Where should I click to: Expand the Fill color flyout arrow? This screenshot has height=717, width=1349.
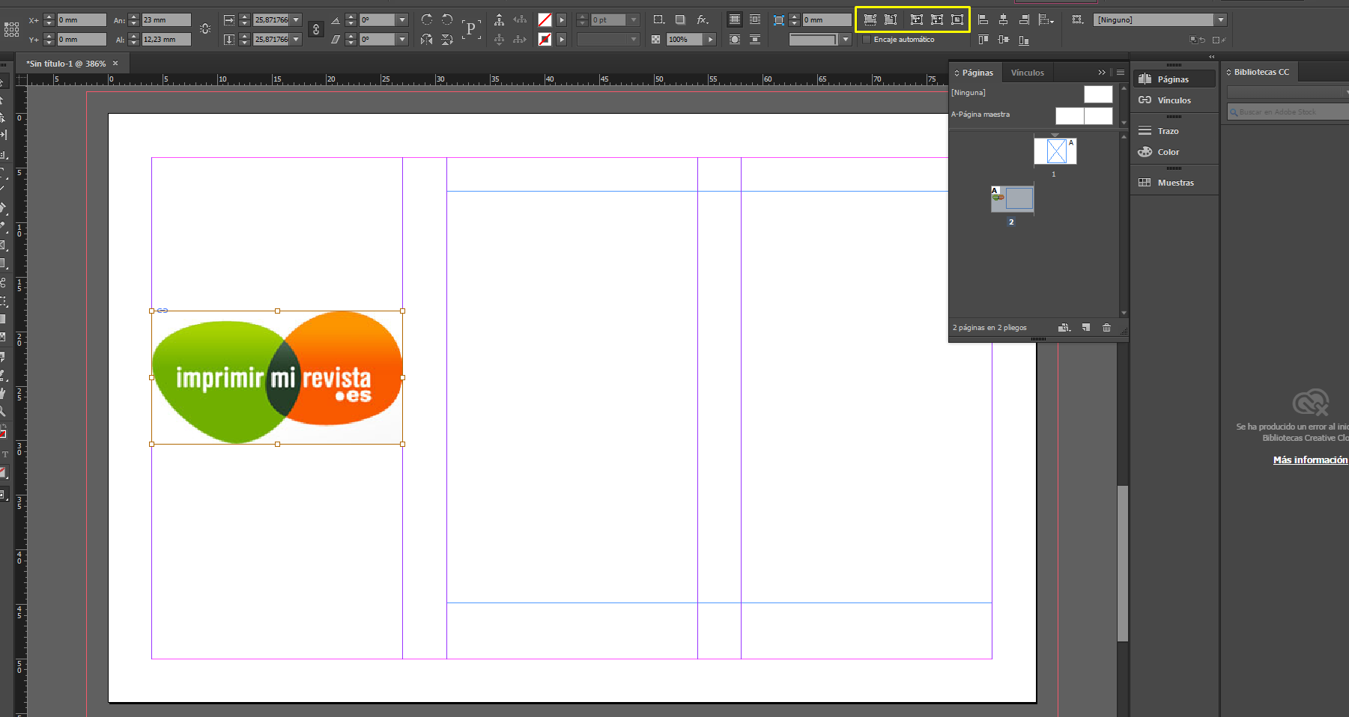click(562, 19)
